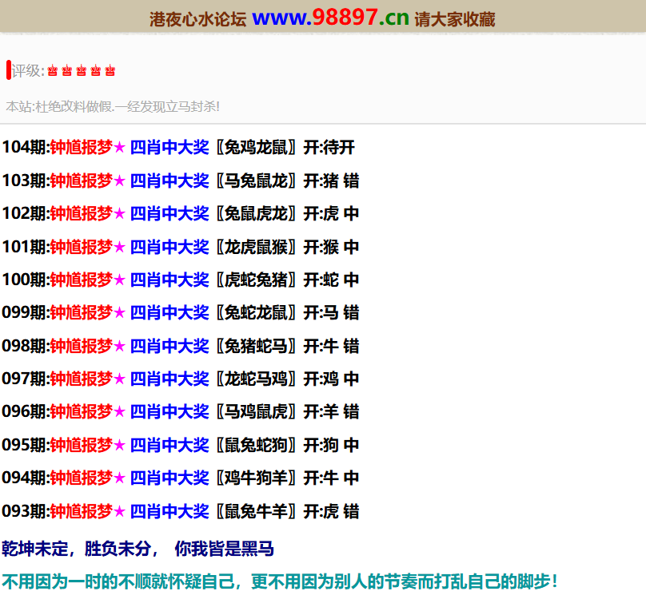Screen dimensions: 646x603
Task: Click the pink star in the 100期 row
Action: click(x=119, y=280)
